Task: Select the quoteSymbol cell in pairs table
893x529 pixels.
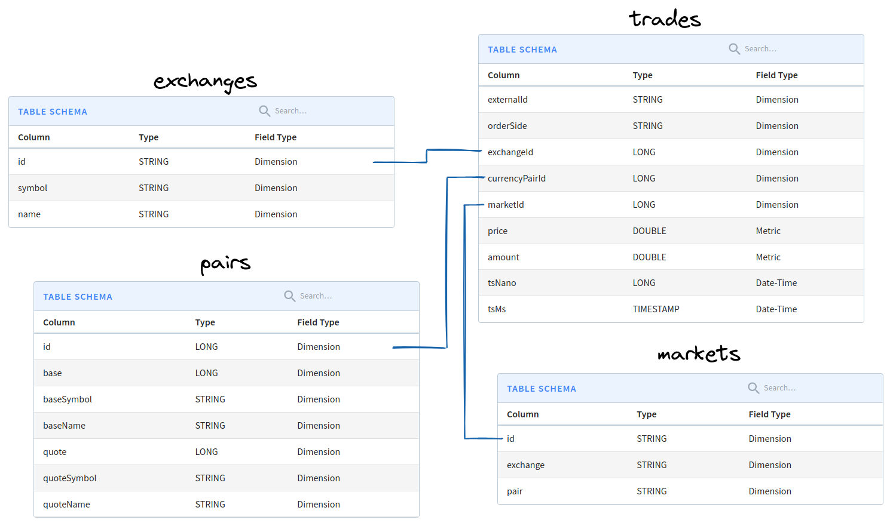Action: pos(69,478)
